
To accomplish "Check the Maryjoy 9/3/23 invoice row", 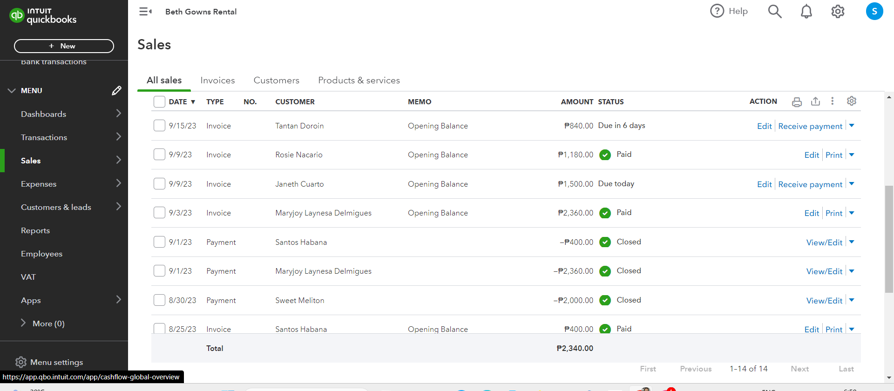I will (x=159, y=212).
